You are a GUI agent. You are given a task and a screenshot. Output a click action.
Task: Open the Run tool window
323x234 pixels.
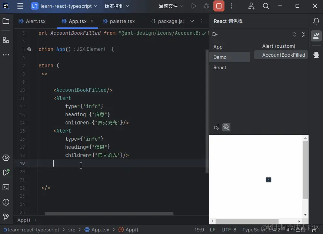[x=6, y=172]
